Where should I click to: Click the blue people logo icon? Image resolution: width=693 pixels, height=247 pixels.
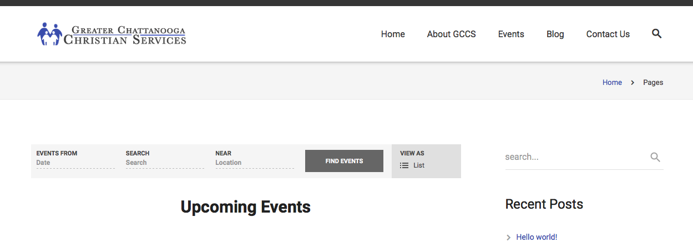pyautogui.click(x=50, y=34)
